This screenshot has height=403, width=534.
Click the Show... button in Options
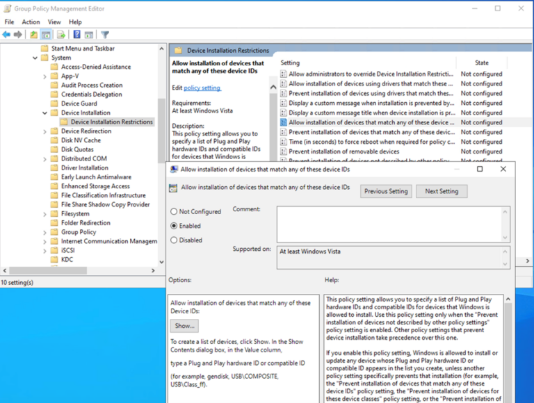click(184, 326)
